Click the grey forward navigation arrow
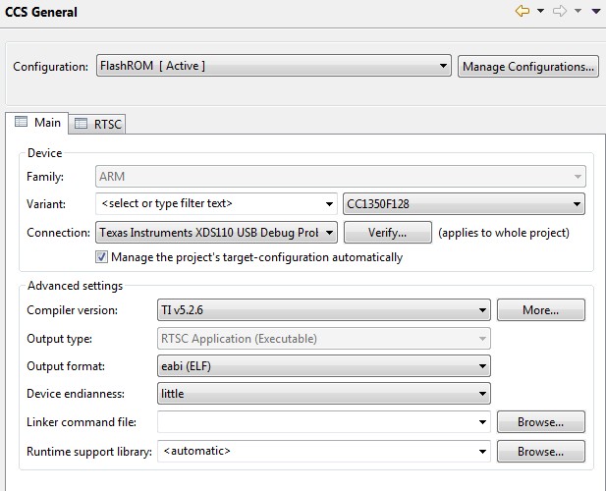 point(560,11)
